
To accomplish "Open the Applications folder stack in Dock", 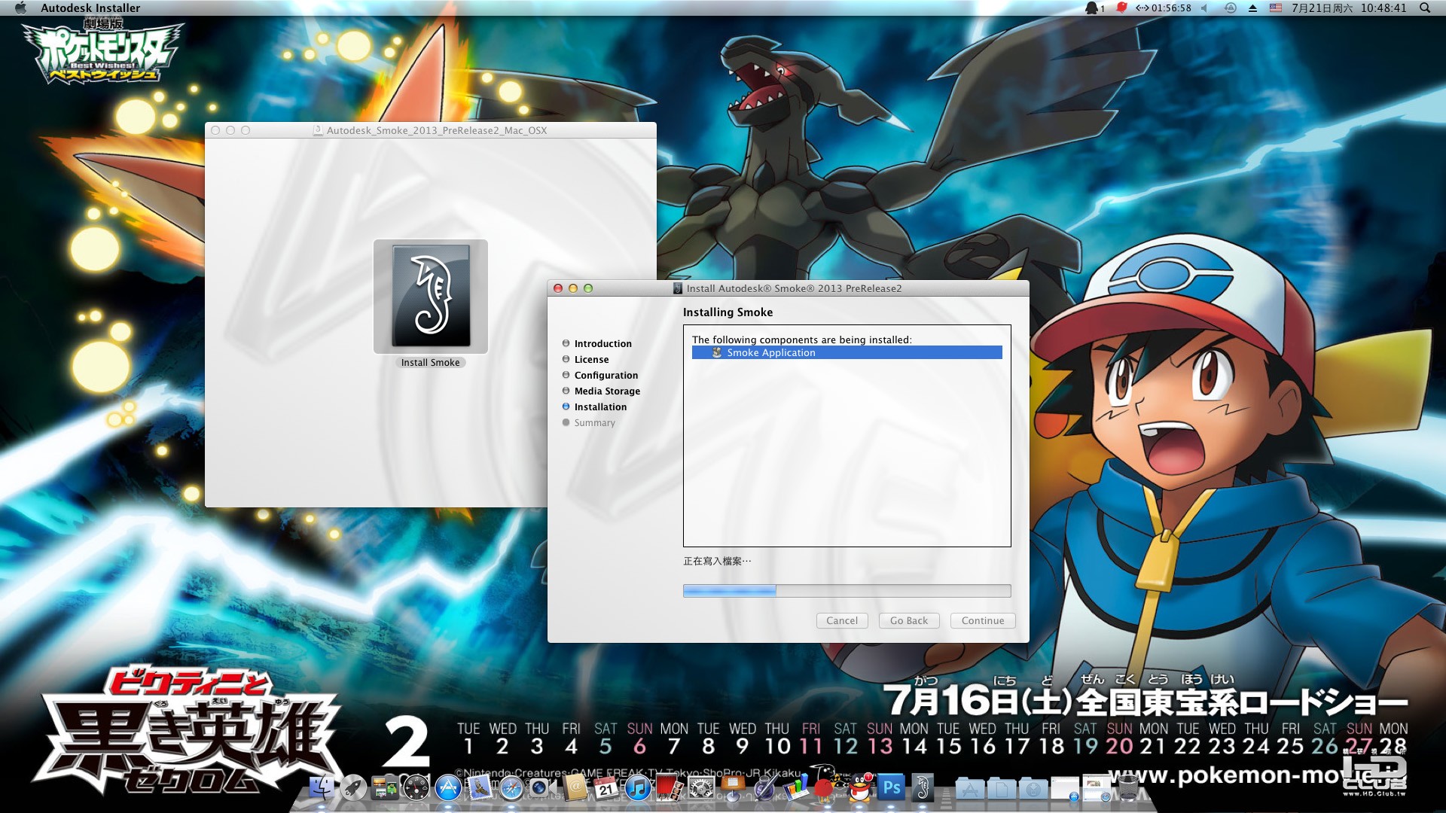I will click(x=970, y=787).
